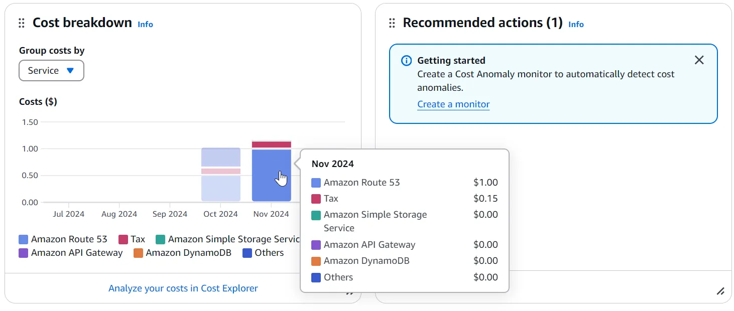This screenshot has width=734, height=311.
Task: Open the Info link beside Recommended actions
Action: tap(576, 24)
